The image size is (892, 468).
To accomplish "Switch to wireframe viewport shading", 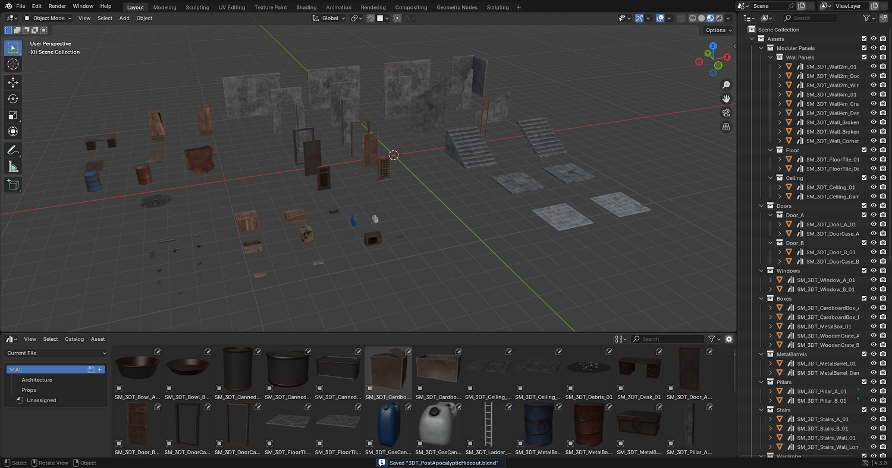I will 693,18.
